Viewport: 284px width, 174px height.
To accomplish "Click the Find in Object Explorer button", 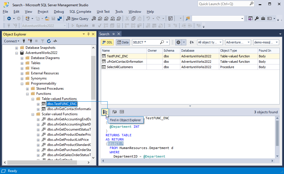I will [x=105, y=112].
